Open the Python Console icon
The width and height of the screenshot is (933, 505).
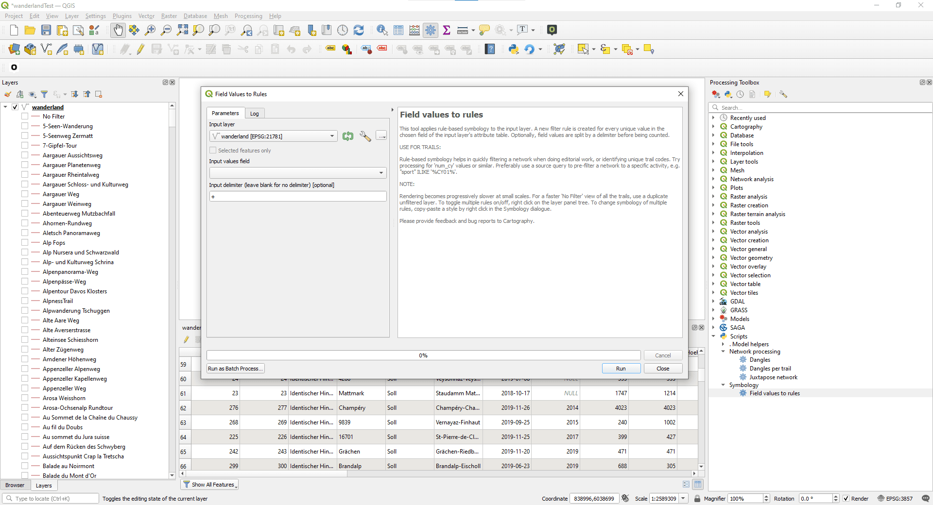[x=514, y=49]
